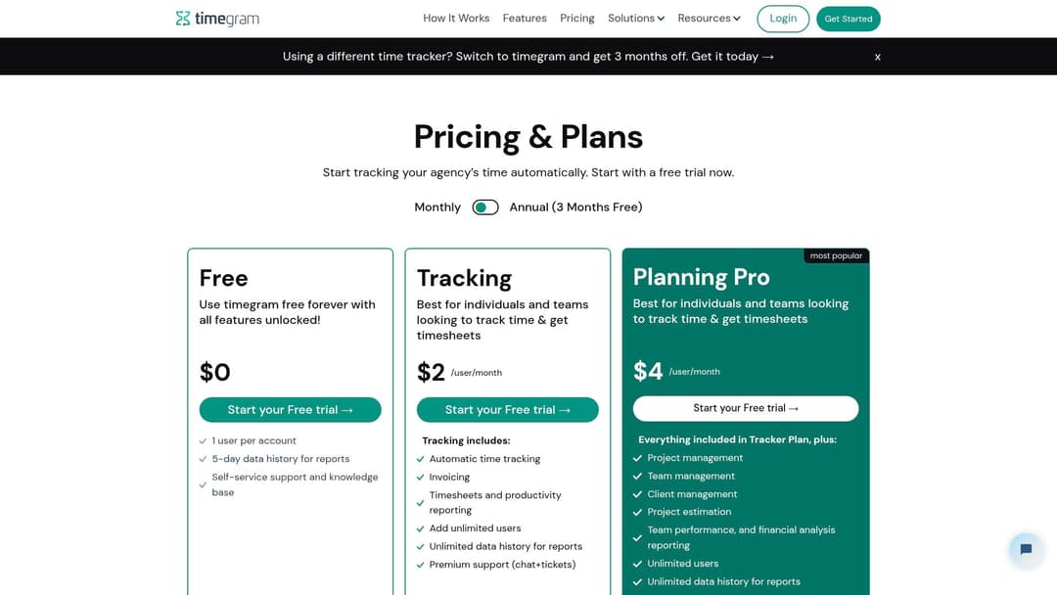Dismiss the promo banner with the x

click(x=878, y=58)
